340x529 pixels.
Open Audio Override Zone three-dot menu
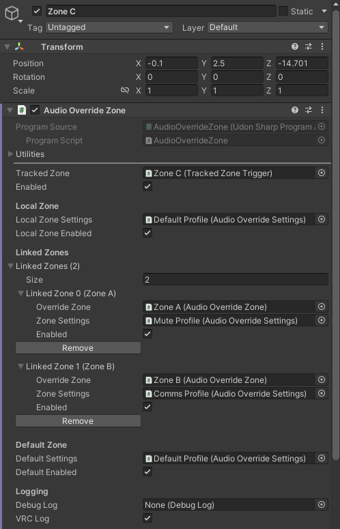point(322,110)
